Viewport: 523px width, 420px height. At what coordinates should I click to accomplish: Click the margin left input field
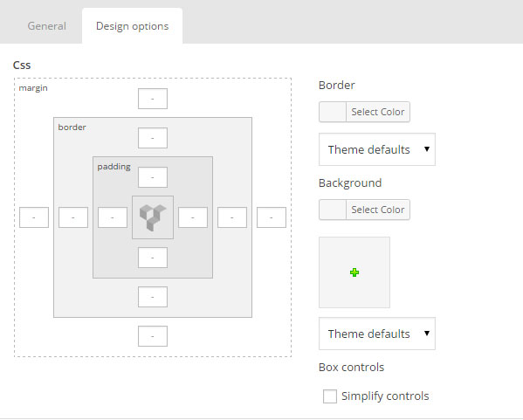coord(34,217)
